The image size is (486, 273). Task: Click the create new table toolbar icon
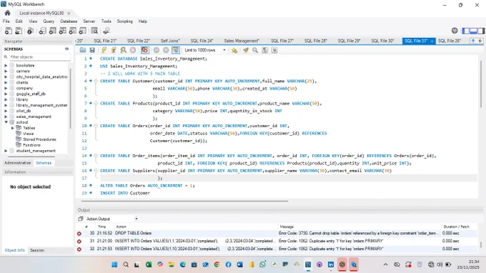[53, 31]
